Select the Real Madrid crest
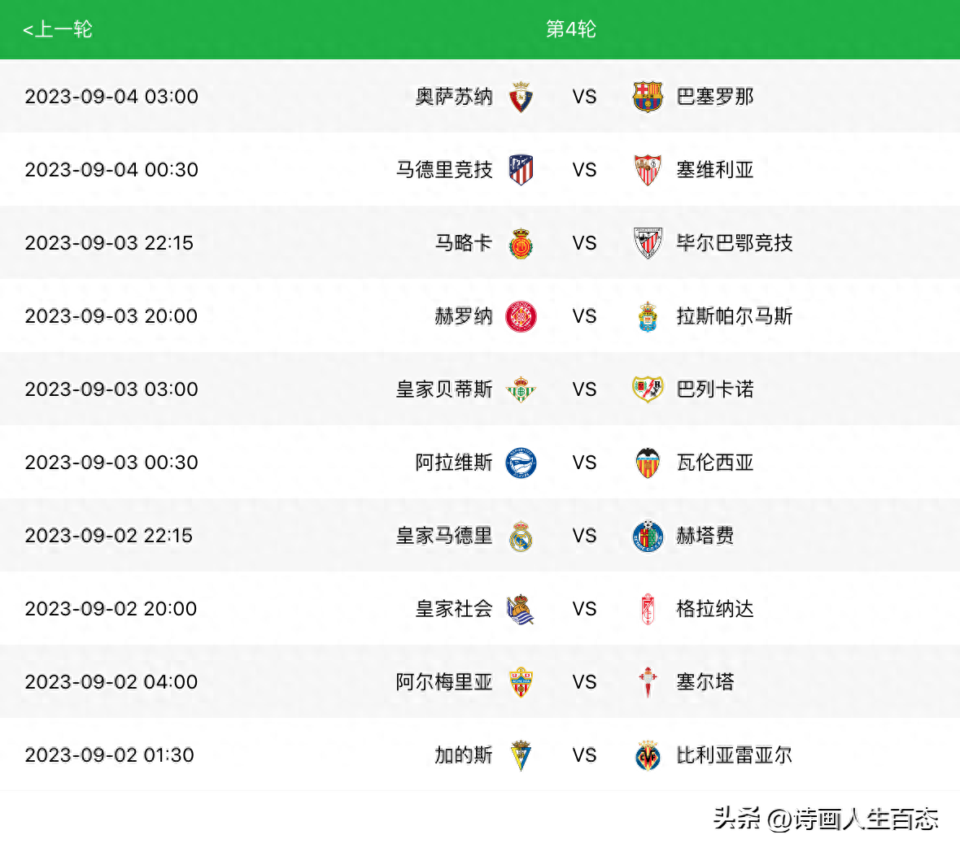The image size is (960, 852). pyautogui.click(x=521, y=536)
